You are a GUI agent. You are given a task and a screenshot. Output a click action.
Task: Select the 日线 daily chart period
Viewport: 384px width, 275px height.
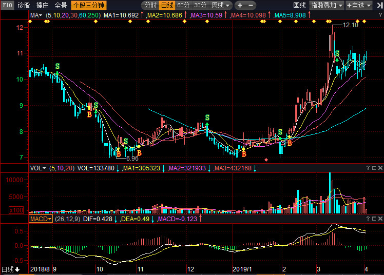pyautogui.click(x=167, y=5)
